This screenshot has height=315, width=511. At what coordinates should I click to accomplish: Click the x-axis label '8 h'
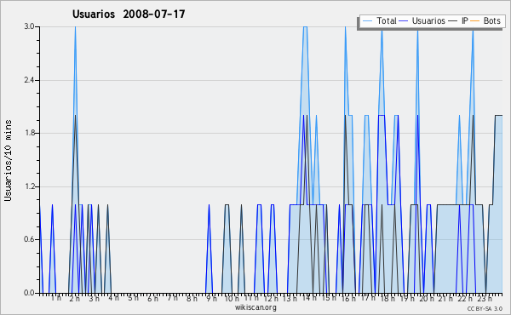point(192,298)
